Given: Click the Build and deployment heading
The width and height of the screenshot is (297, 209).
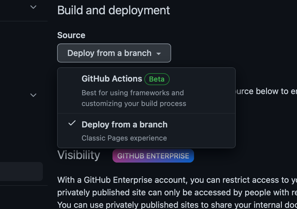Looking at the screenshot, I should (x=114, y=10).
